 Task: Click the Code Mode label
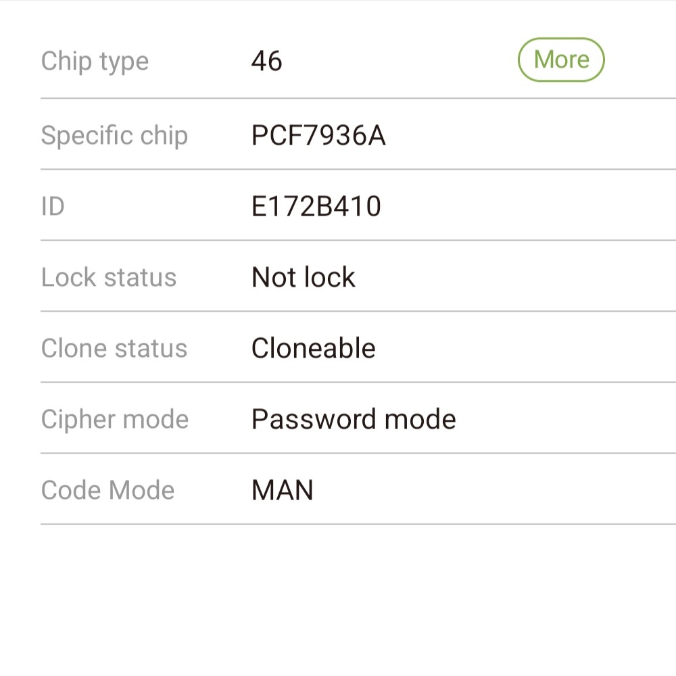pos(107,490)
